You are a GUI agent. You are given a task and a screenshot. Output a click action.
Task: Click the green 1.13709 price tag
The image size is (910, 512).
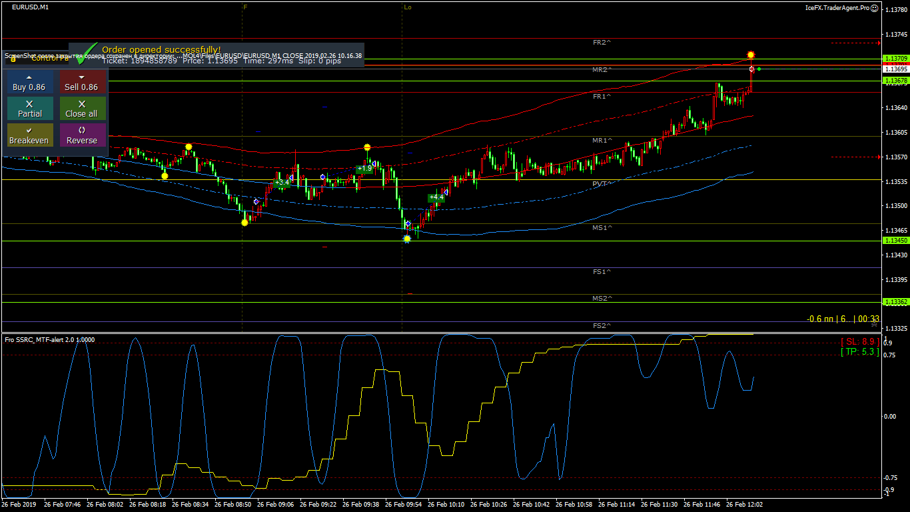(895, 59)
